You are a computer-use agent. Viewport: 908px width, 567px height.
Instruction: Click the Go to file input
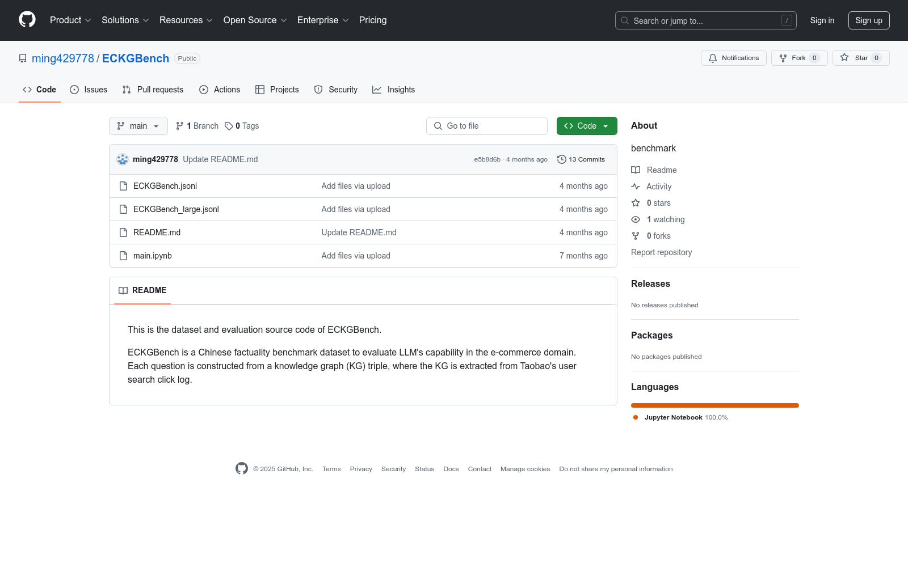(x=487, y=126)
